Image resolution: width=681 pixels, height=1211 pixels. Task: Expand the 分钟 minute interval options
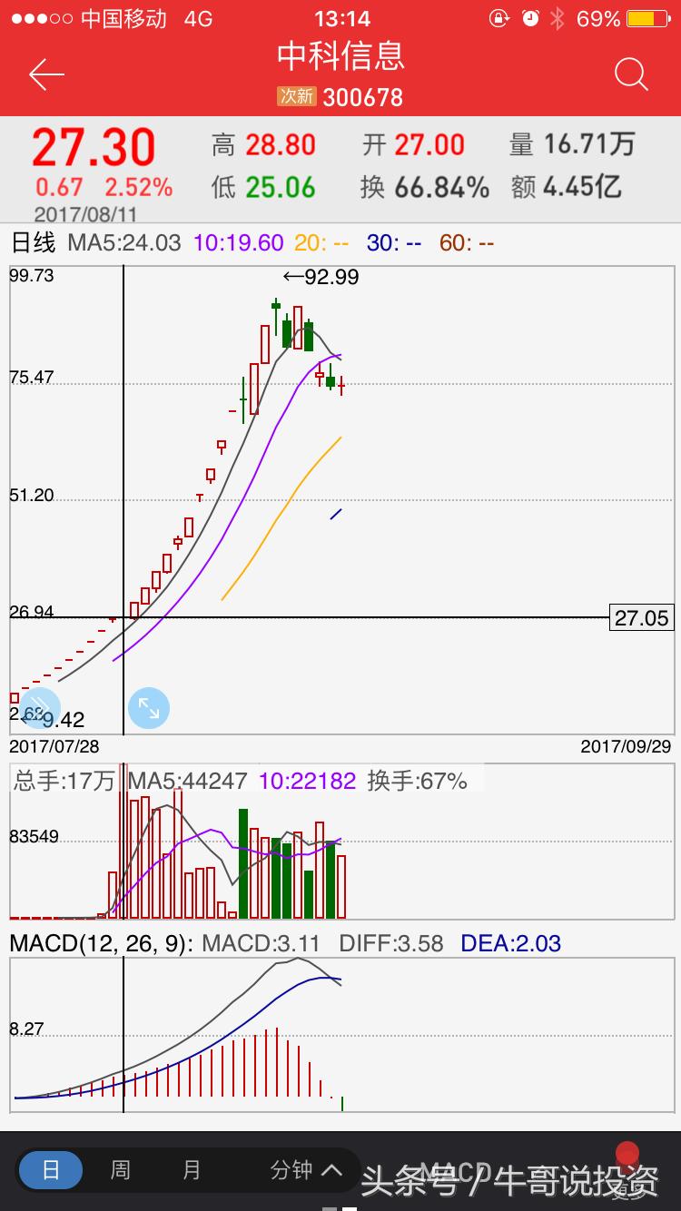point(306,1170)
